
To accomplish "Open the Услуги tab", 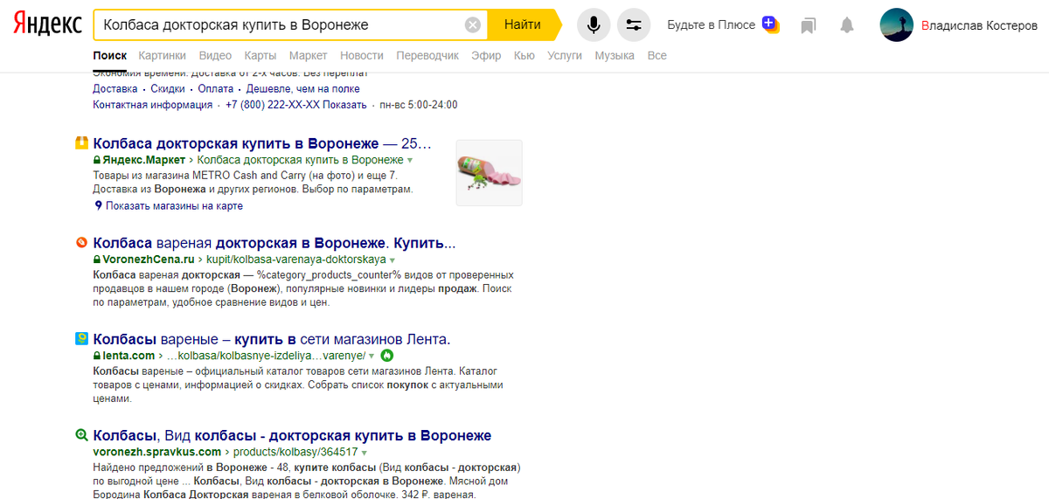I will [x=565, y=55].
